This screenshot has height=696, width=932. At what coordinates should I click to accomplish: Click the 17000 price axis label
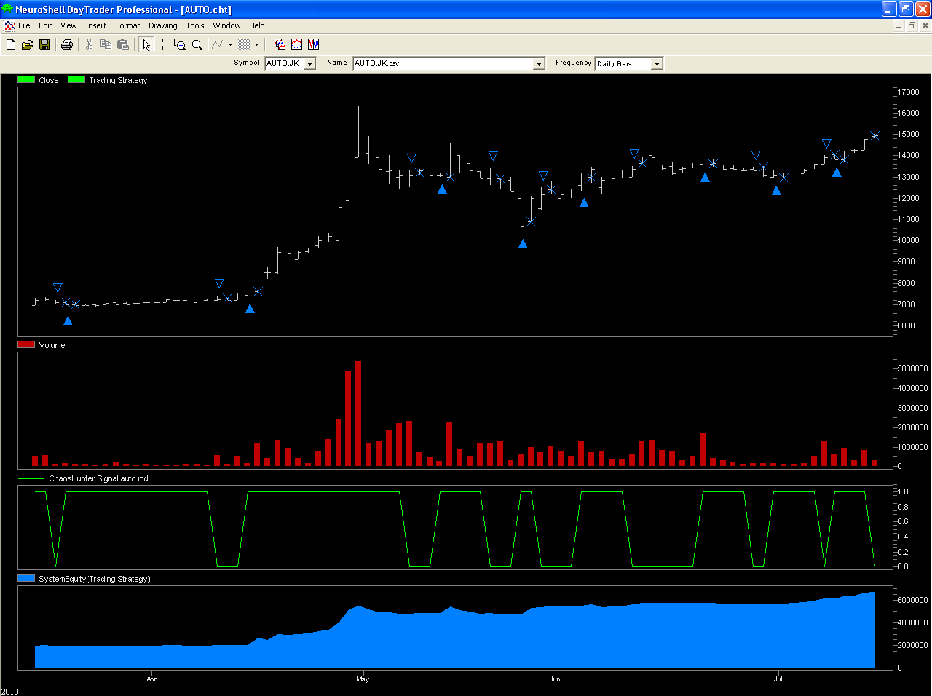909,92
